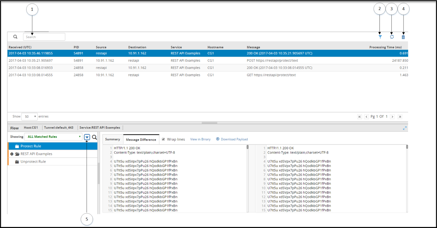
Task: Switch to the Summary tab
Action: (113, 139)
